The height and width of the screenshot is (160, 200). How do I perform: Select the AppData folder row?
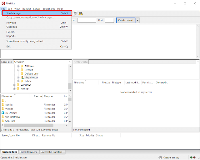coord(34,121)
